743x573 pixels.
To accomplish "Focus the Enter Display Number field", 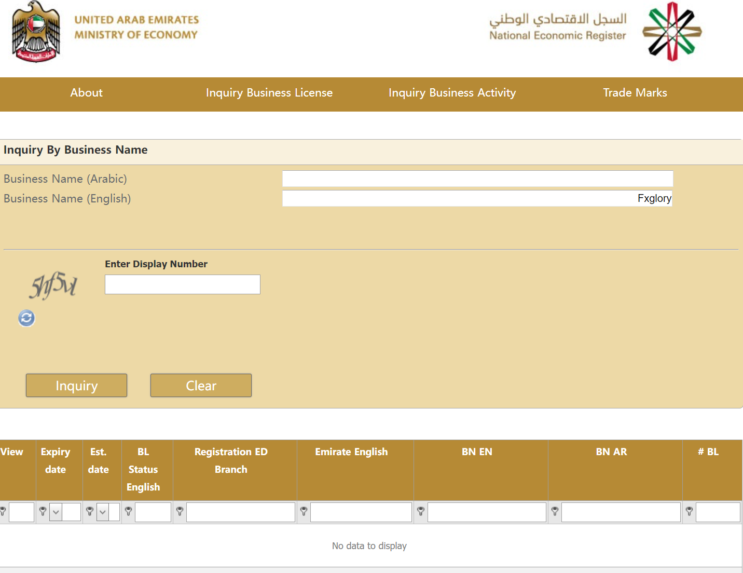I will click(x=183, y=284).
